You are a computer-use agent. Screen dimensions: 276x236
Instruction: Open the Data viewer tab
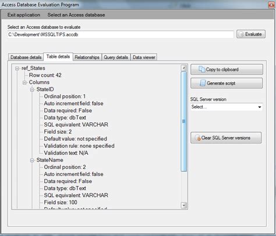coord(144,57)
